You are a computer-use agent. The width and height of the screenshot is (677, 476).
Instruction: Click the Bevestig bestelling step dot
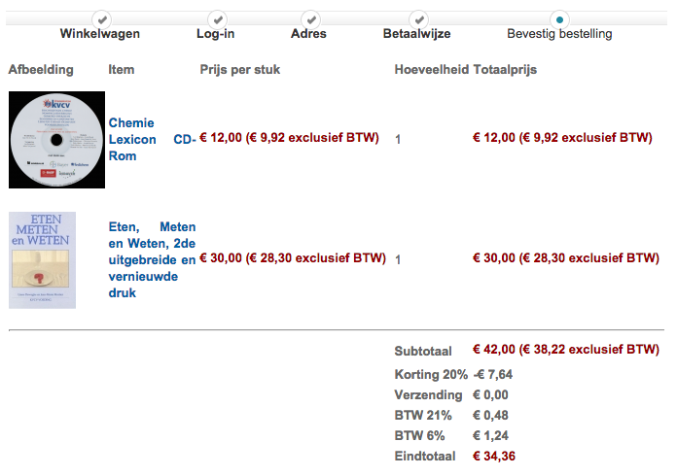pos(559,18)
